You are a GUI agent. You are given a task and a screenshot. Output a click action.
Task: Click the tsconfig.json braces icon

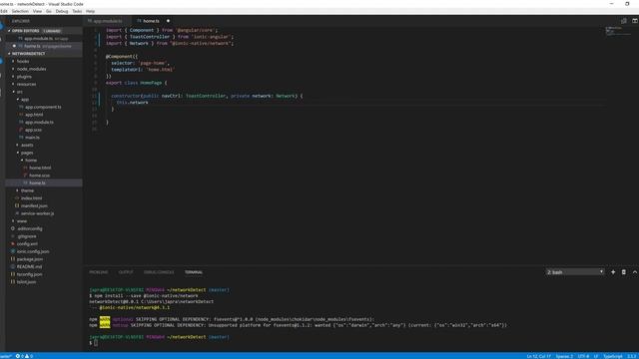tap(13, 274)
